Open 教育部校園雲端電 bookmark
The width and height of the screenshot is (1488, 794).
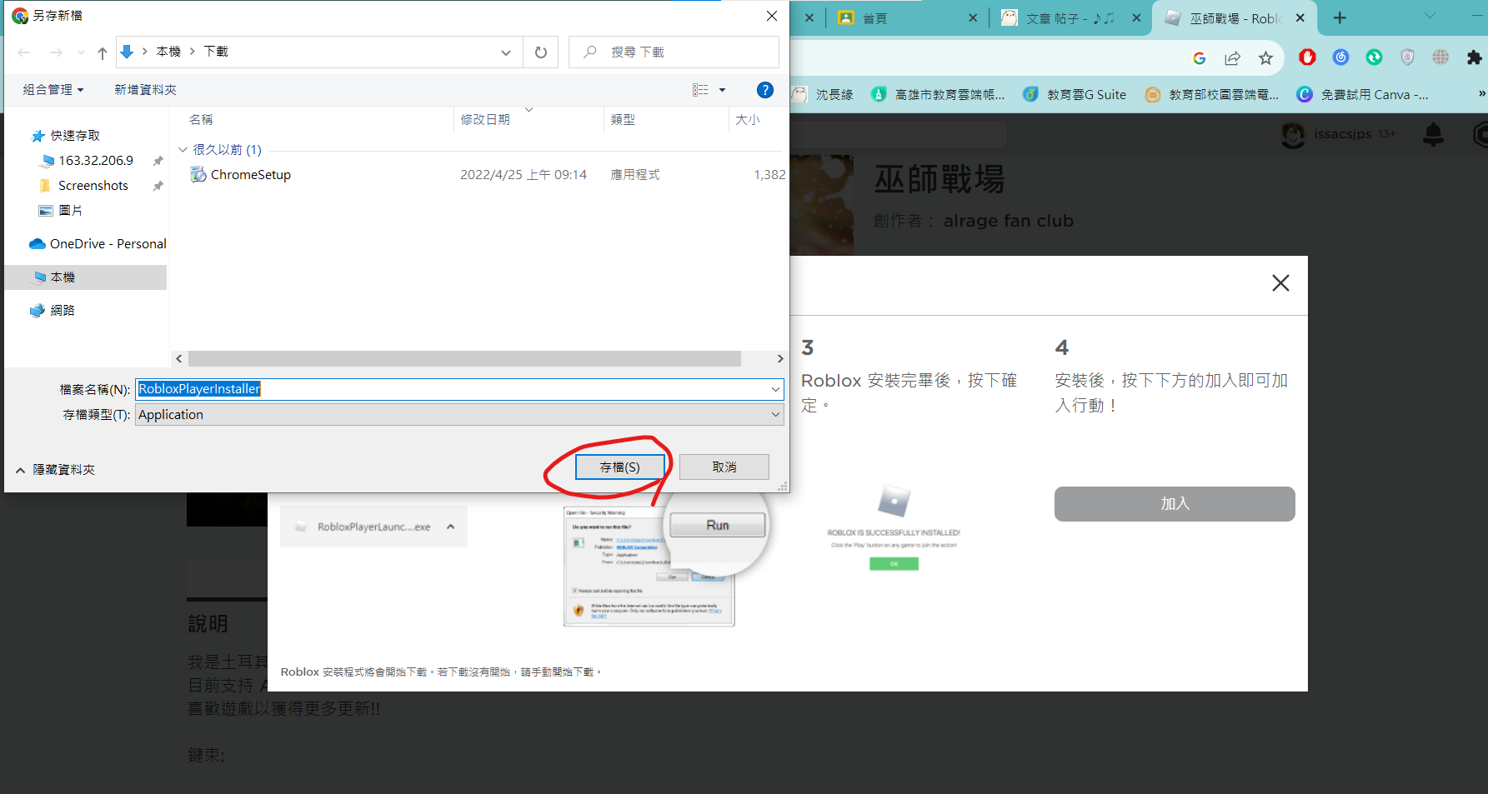[1212, 95]
